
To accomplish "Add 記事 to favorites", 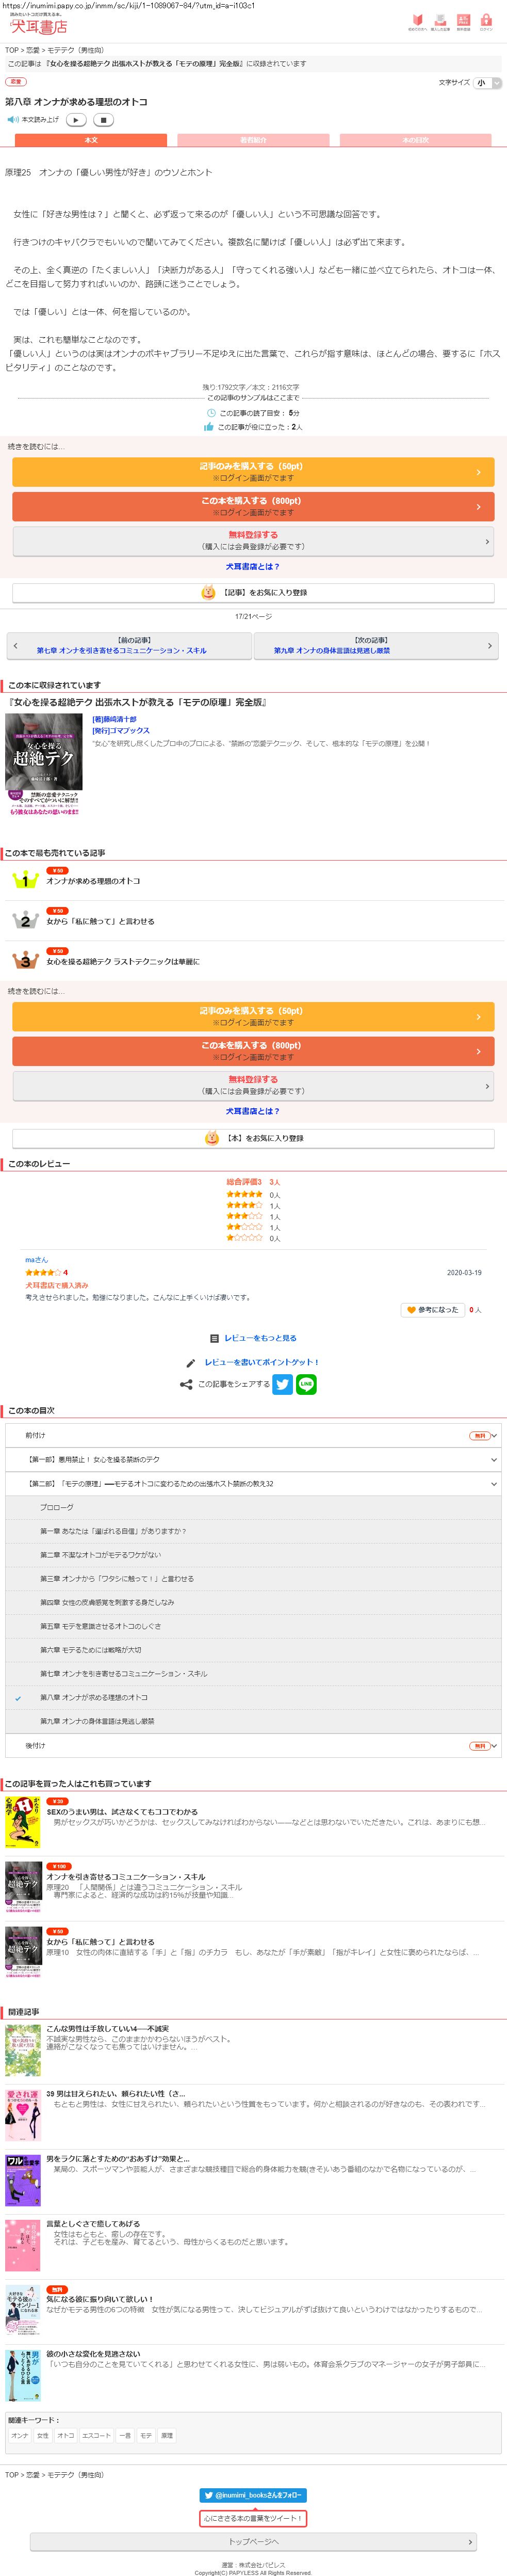I will coord(253,593).
